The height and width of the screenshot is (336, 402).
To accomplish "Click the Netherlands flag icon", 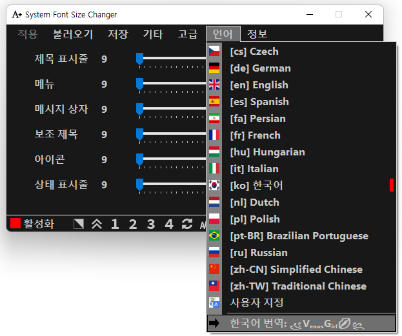I will pos(214,203).
